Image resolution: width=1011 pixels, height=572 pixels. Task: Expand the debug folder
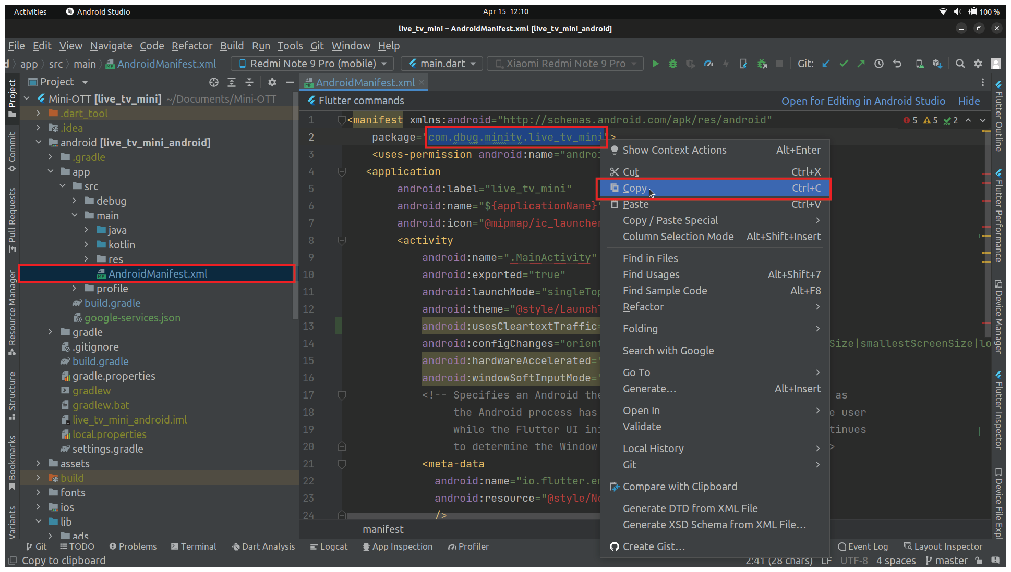click(74, 201)
